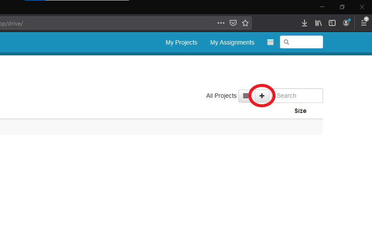
Task: Toggle the Firefox sidebar view
Action: tap(332, 23)
